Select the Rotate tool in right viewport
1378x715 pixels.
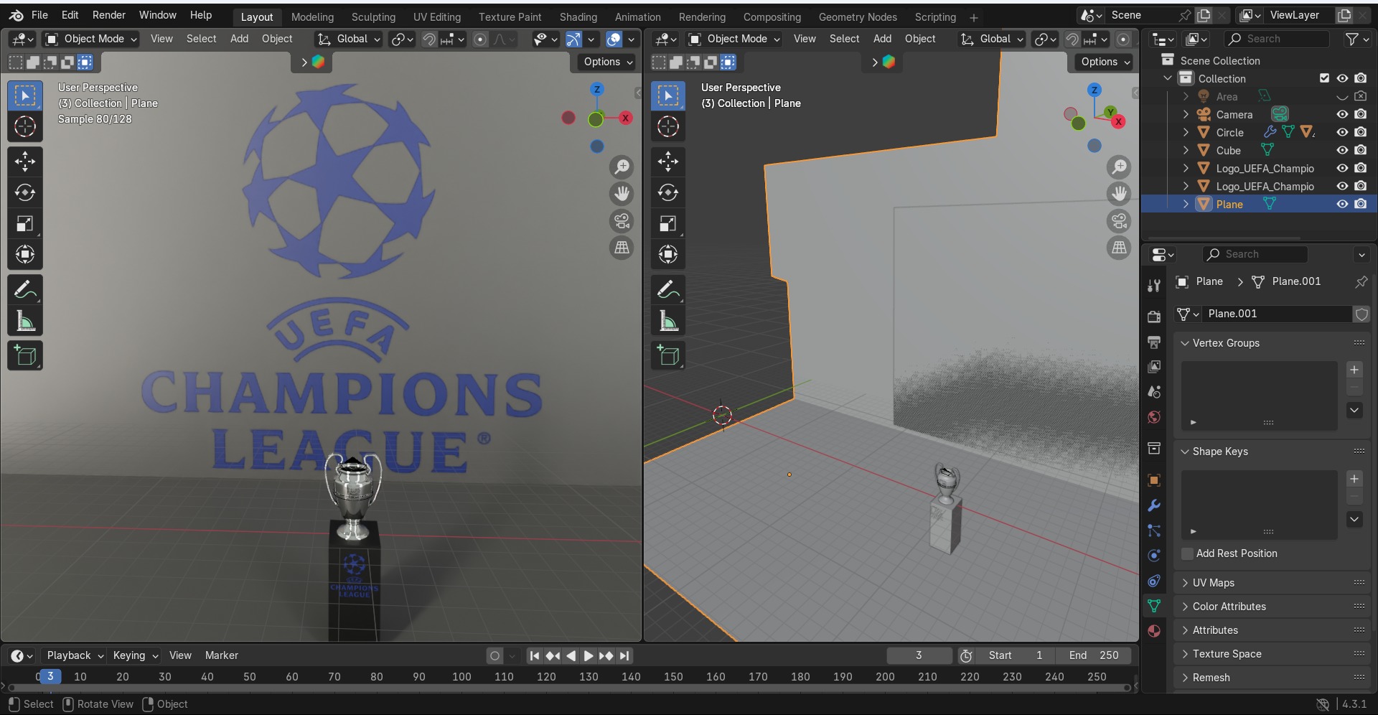tap(668, 192)
